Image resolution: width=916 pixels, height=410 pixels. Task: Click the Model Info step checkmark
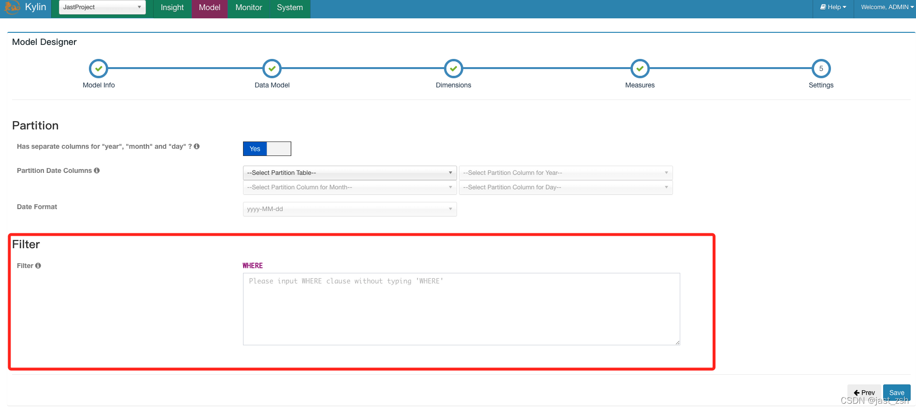pyautogui.click(x=99, y=69)
